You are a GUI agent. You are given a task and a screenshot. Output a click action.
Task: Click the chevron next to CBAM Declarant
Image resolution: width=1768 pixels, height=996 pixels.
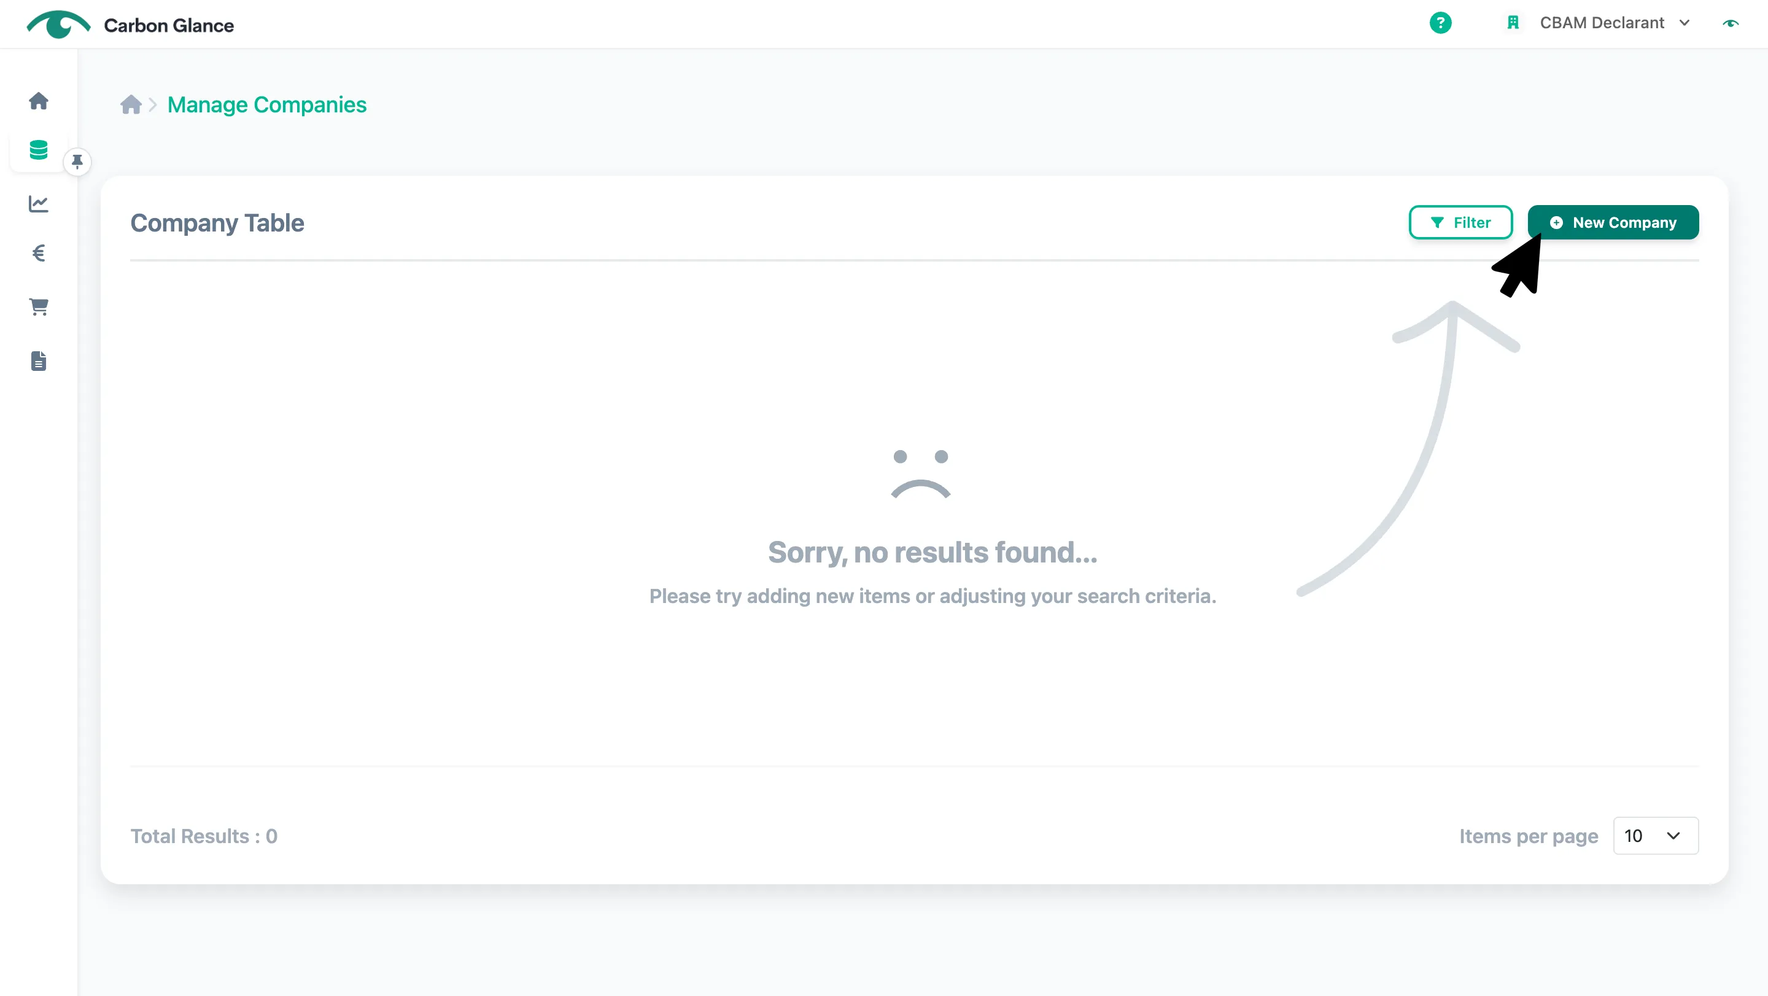pos(1685,23)
